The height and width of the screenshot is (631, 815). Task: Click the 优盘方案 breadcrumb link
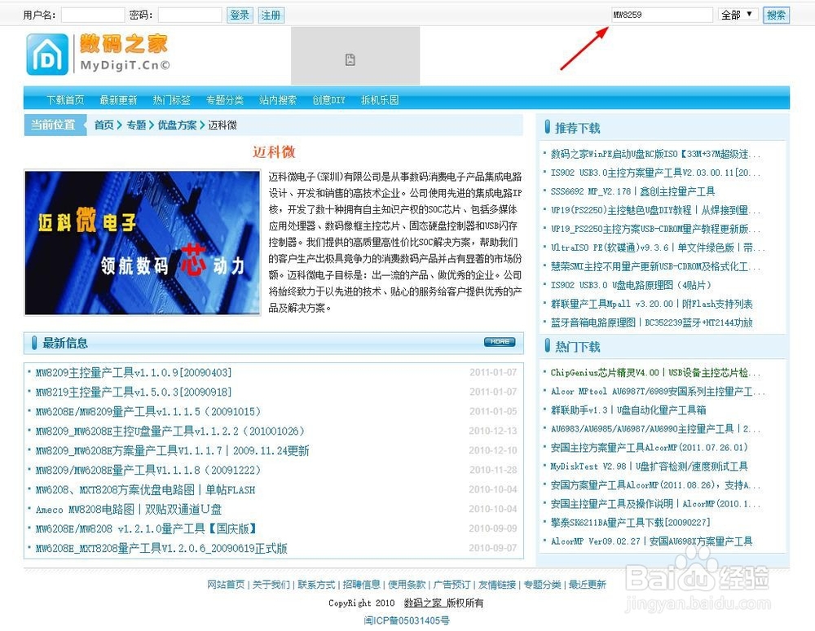point(177,125)
